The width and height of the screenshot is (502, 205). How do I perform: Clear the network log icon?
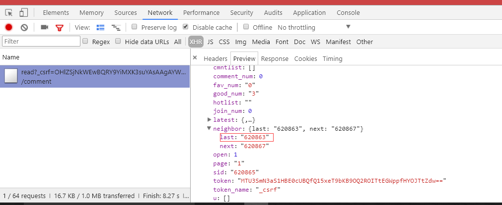(24, 27)
